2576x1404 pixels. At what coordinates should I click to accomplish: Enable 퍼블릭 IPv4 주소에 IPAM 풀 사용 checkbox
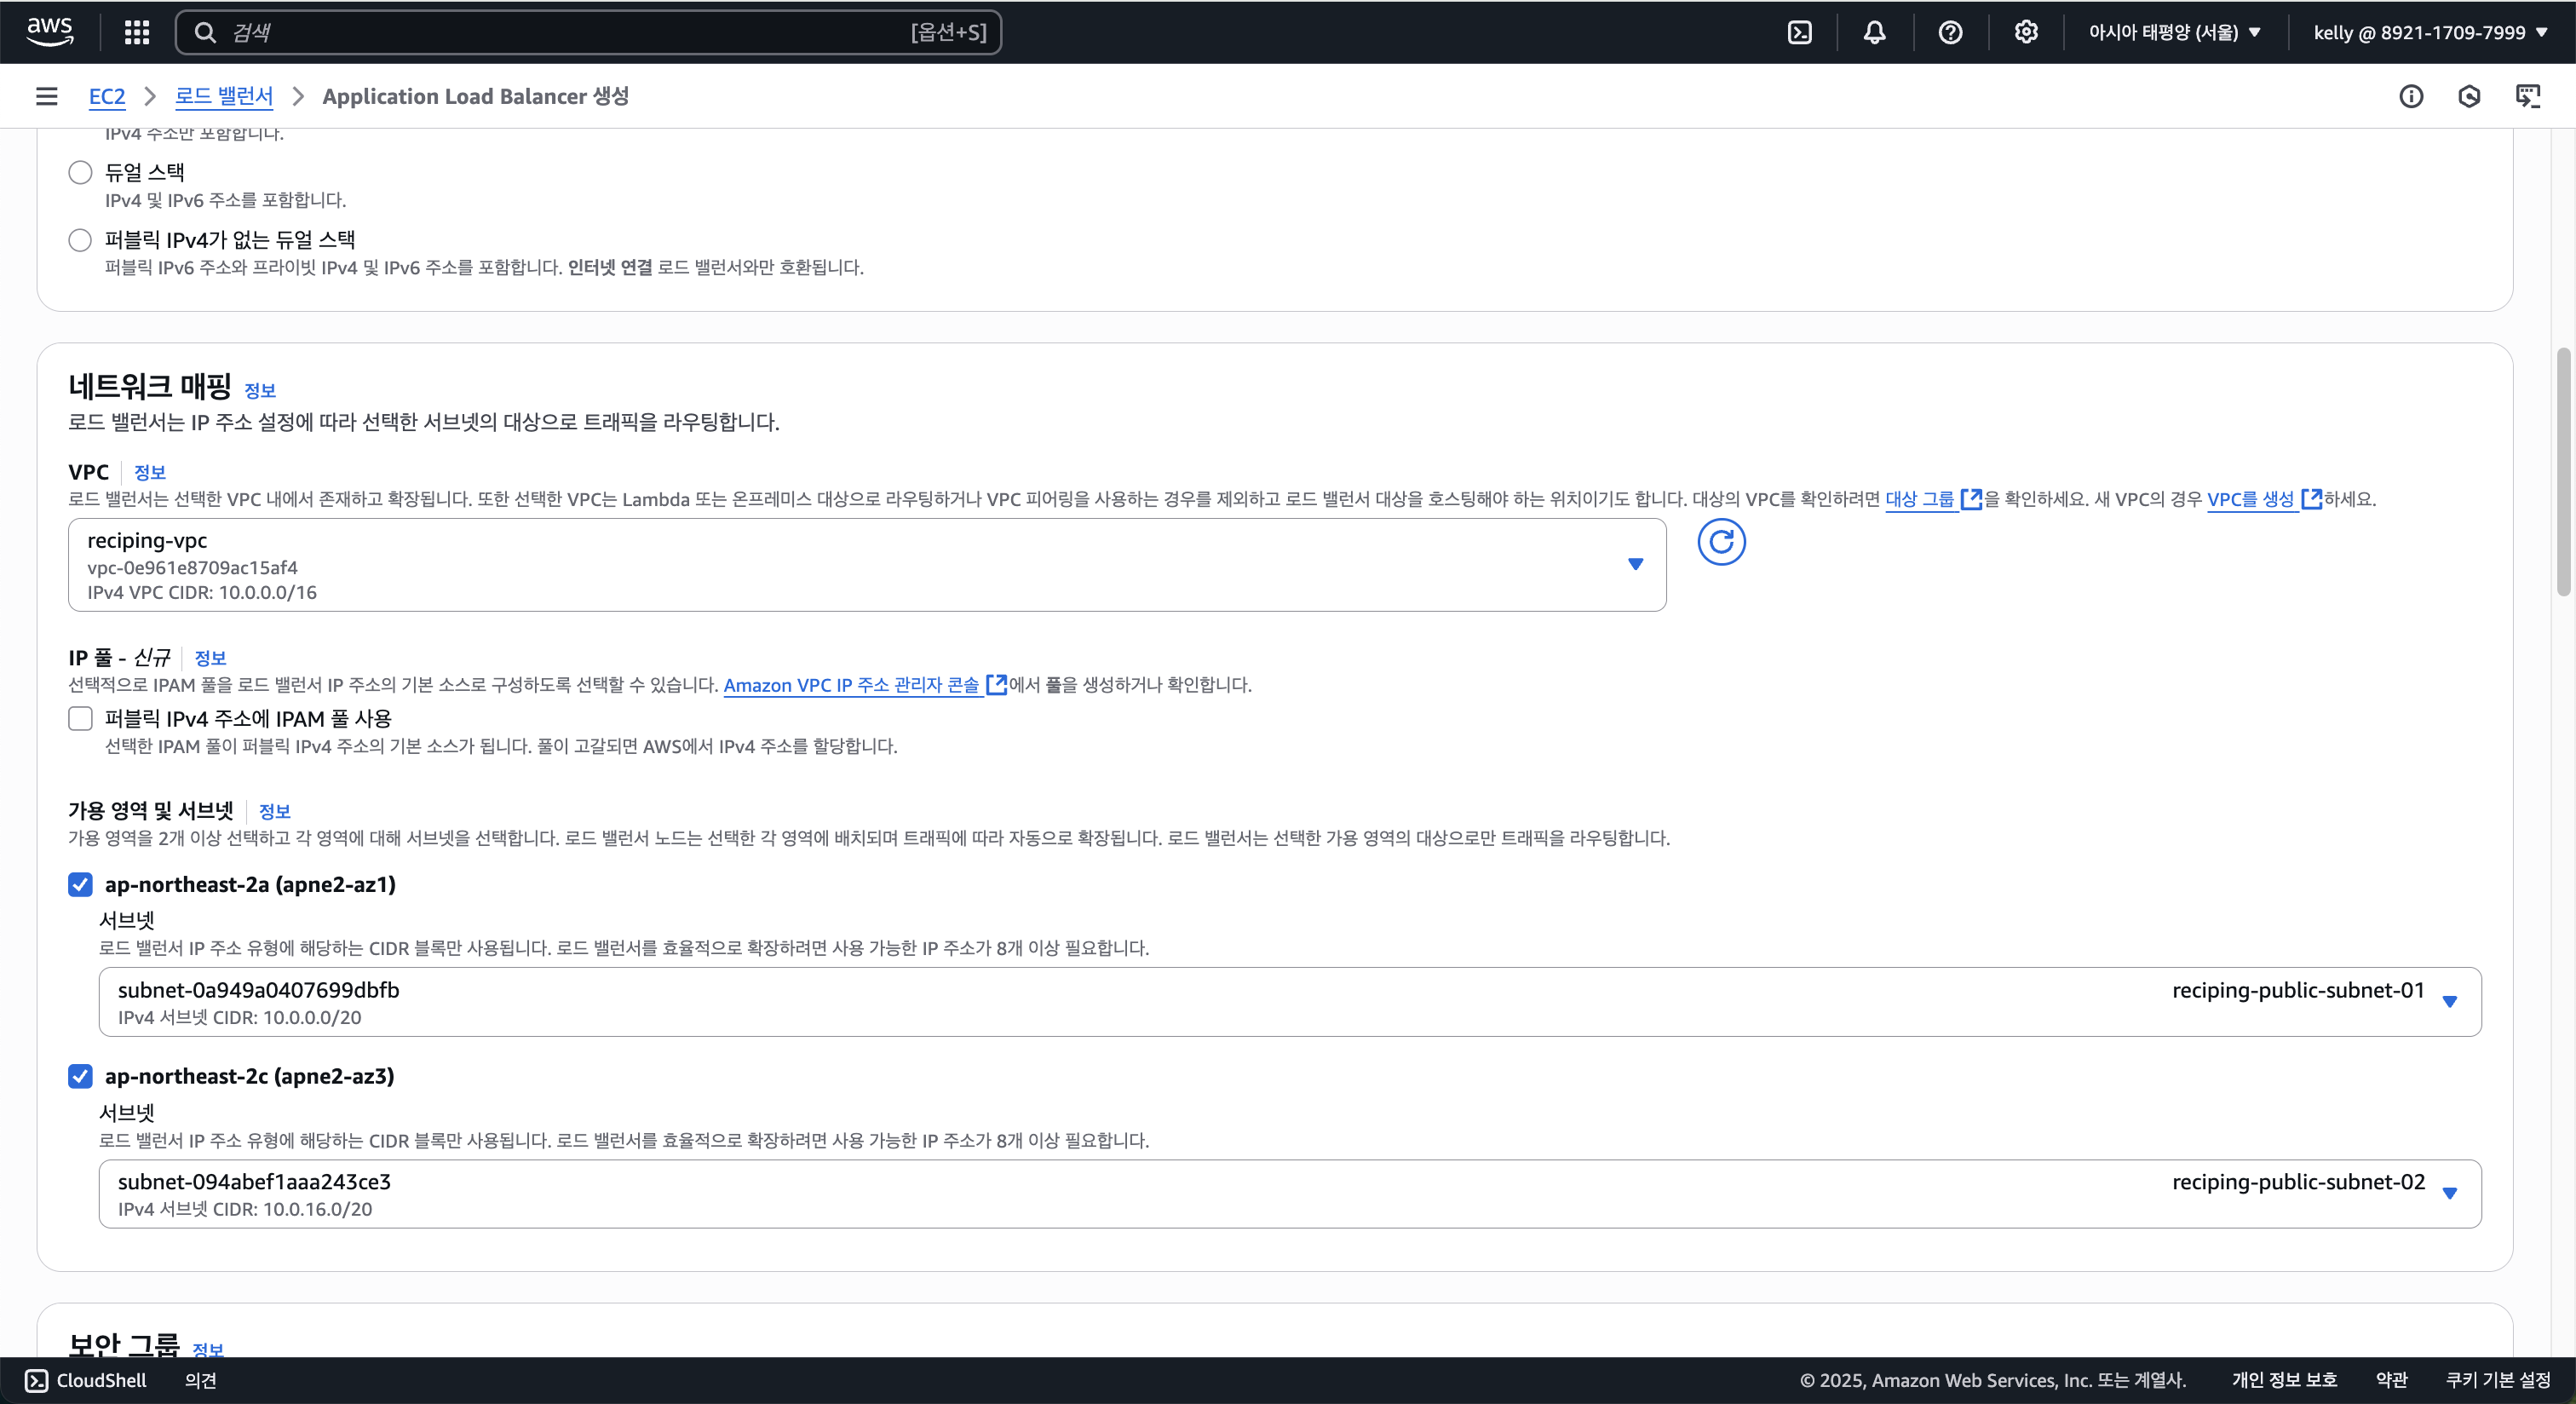(80, 718)
